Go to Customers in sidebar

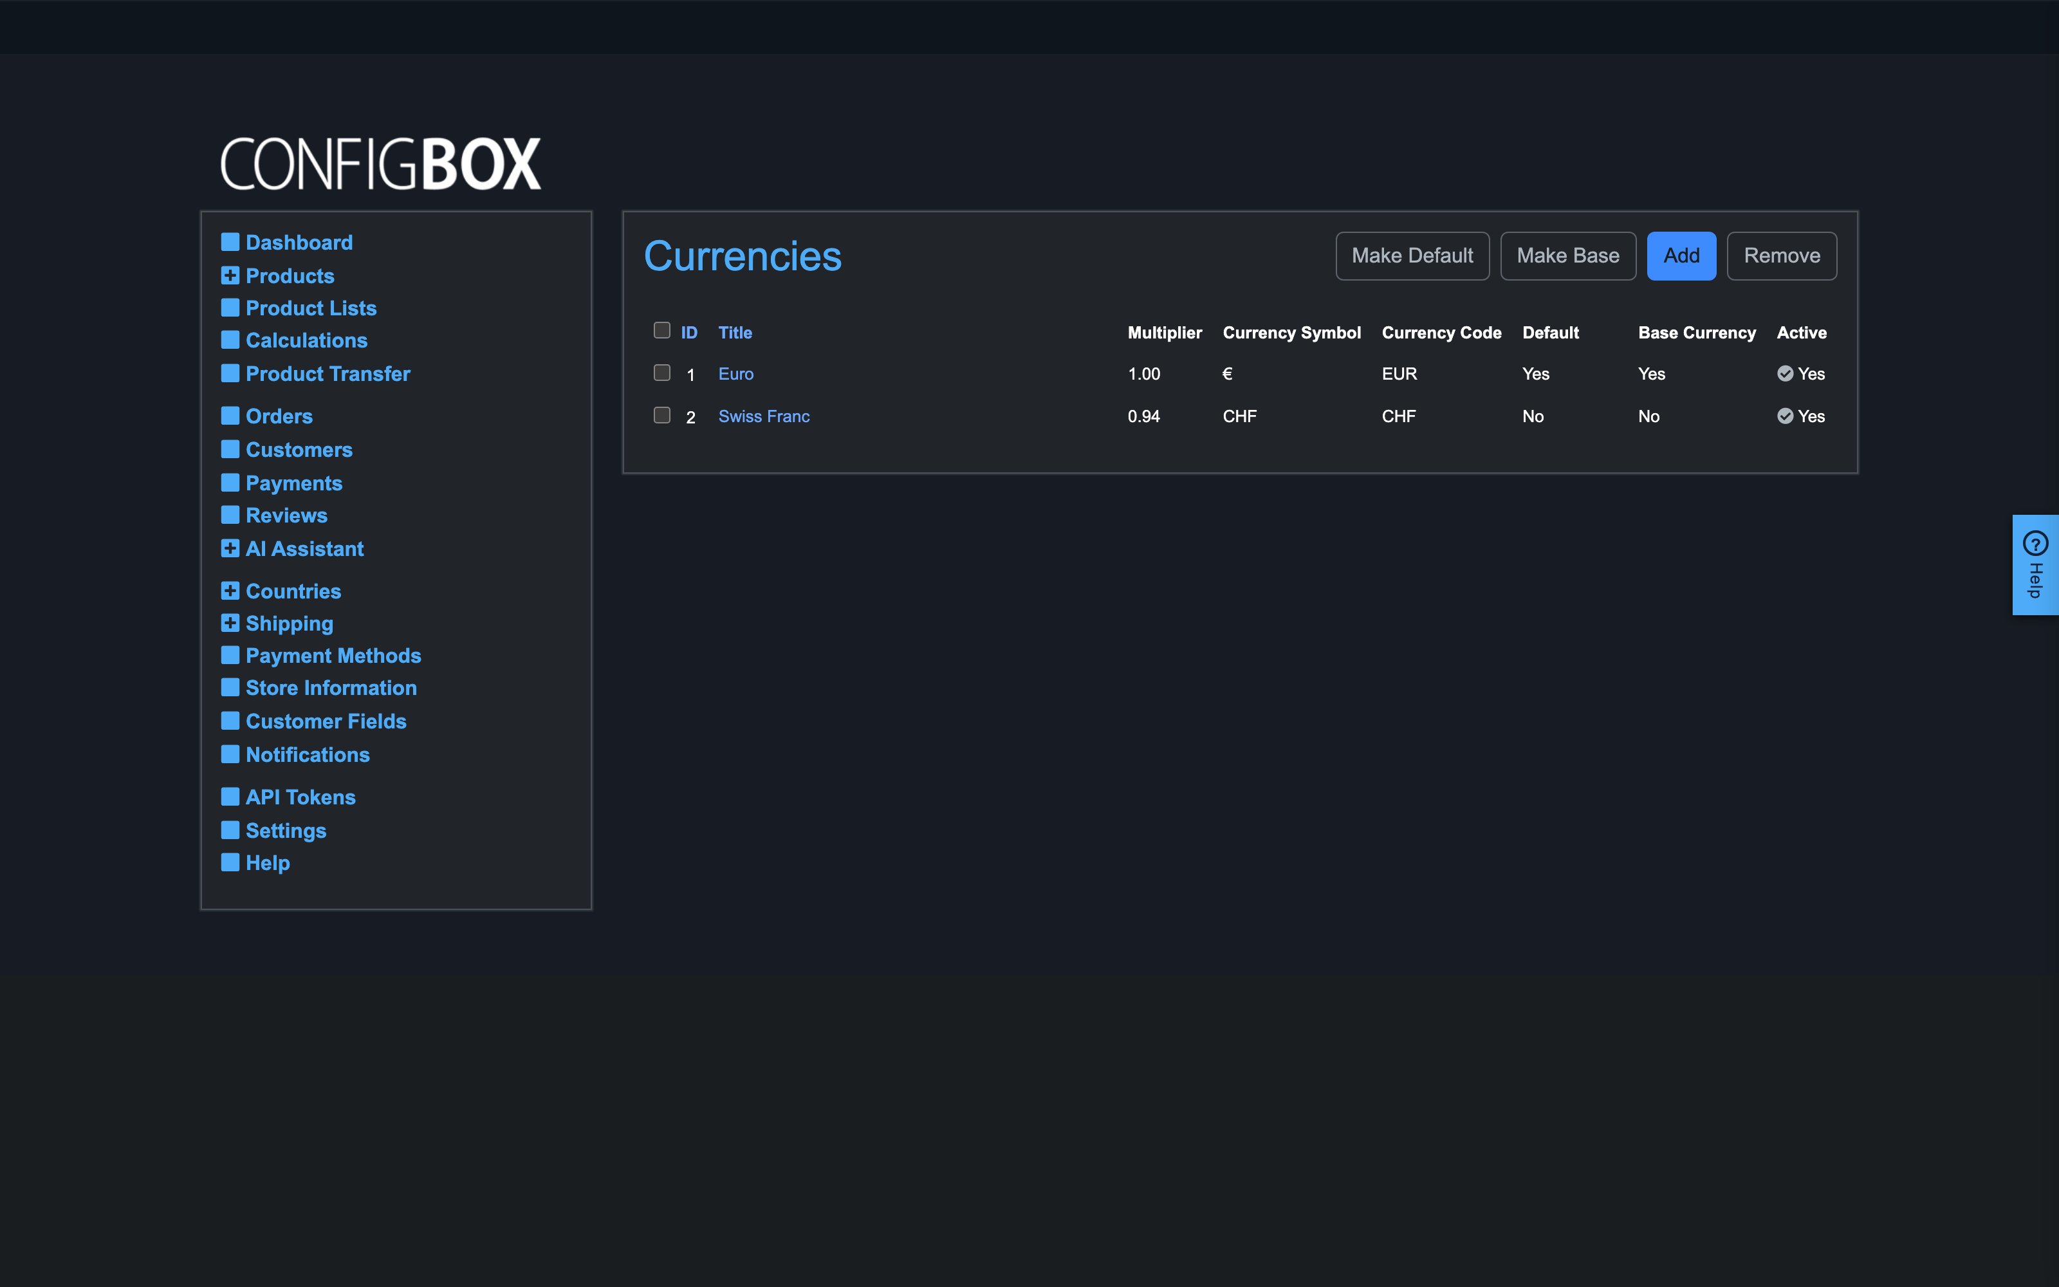(299, 449)
